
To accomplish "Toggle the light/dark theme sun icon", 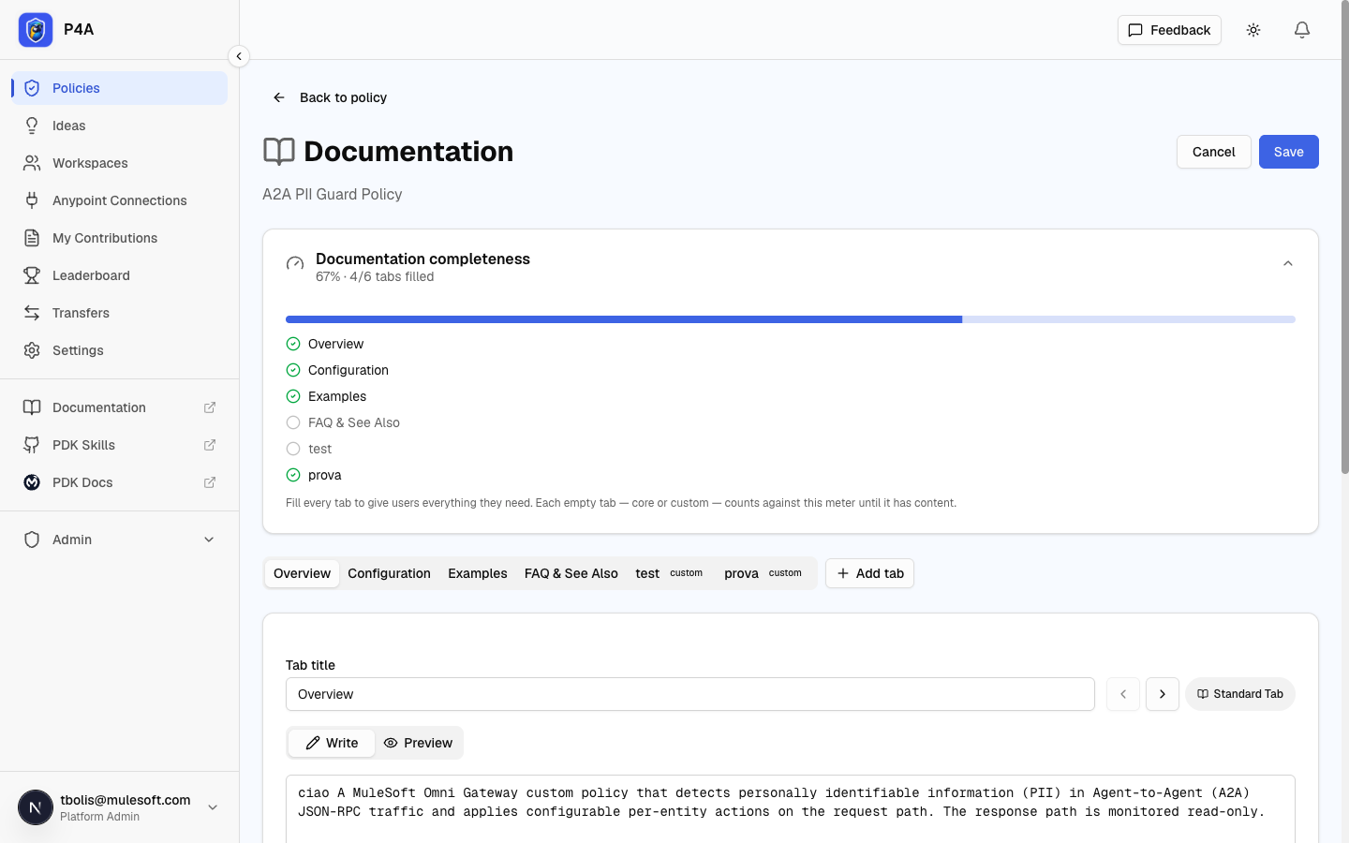I will (1253, 30).
